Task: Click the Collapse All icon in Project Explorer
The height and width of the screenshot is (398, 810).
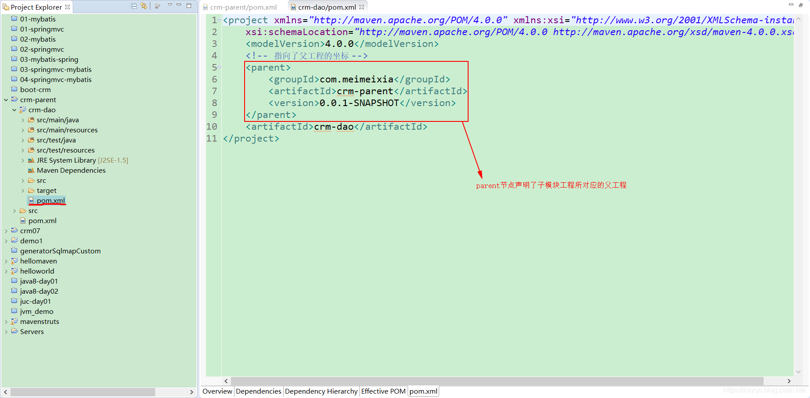Action: 134,6
